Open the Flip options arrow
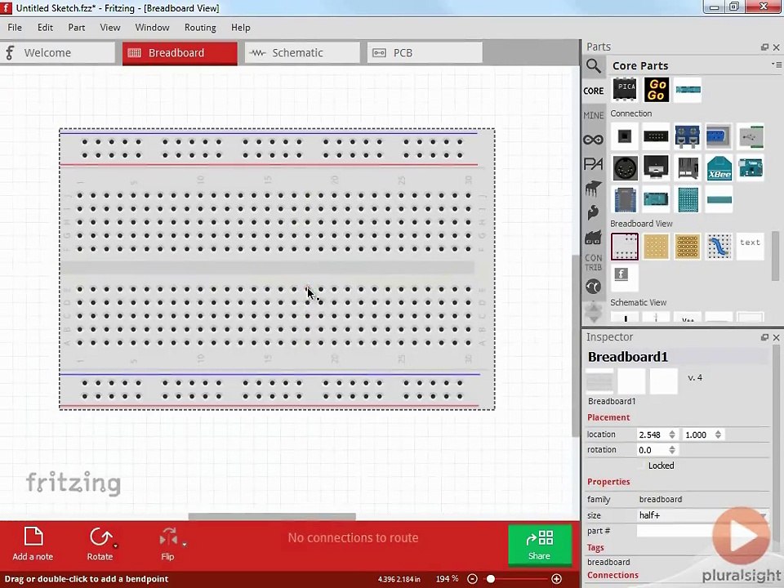784x588 pixels. coord(185,545)
